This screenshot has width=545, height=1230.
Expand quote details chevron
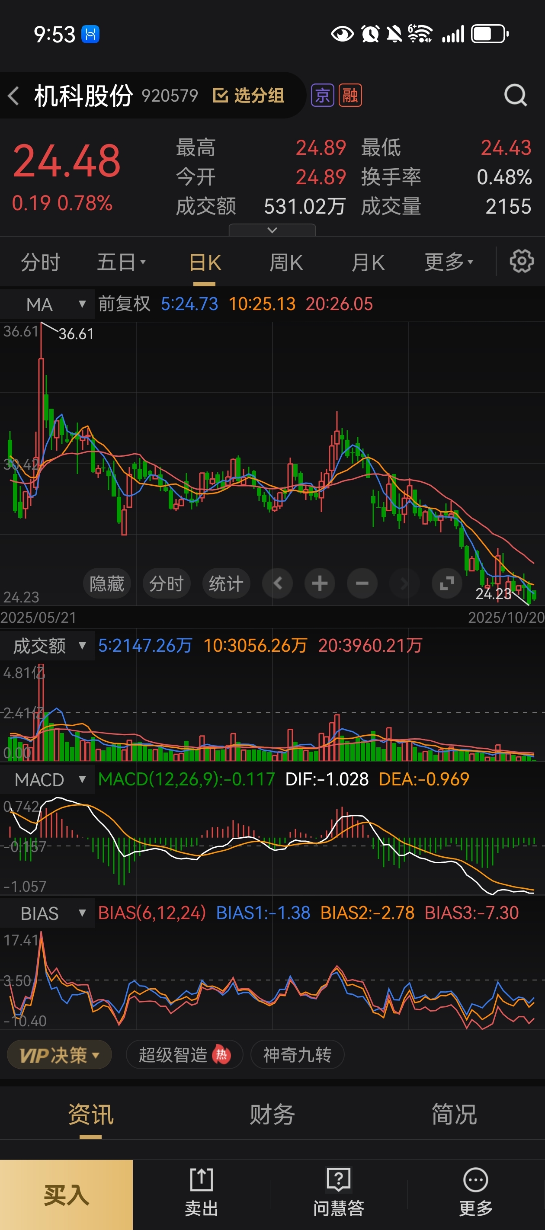coord(272,230)
